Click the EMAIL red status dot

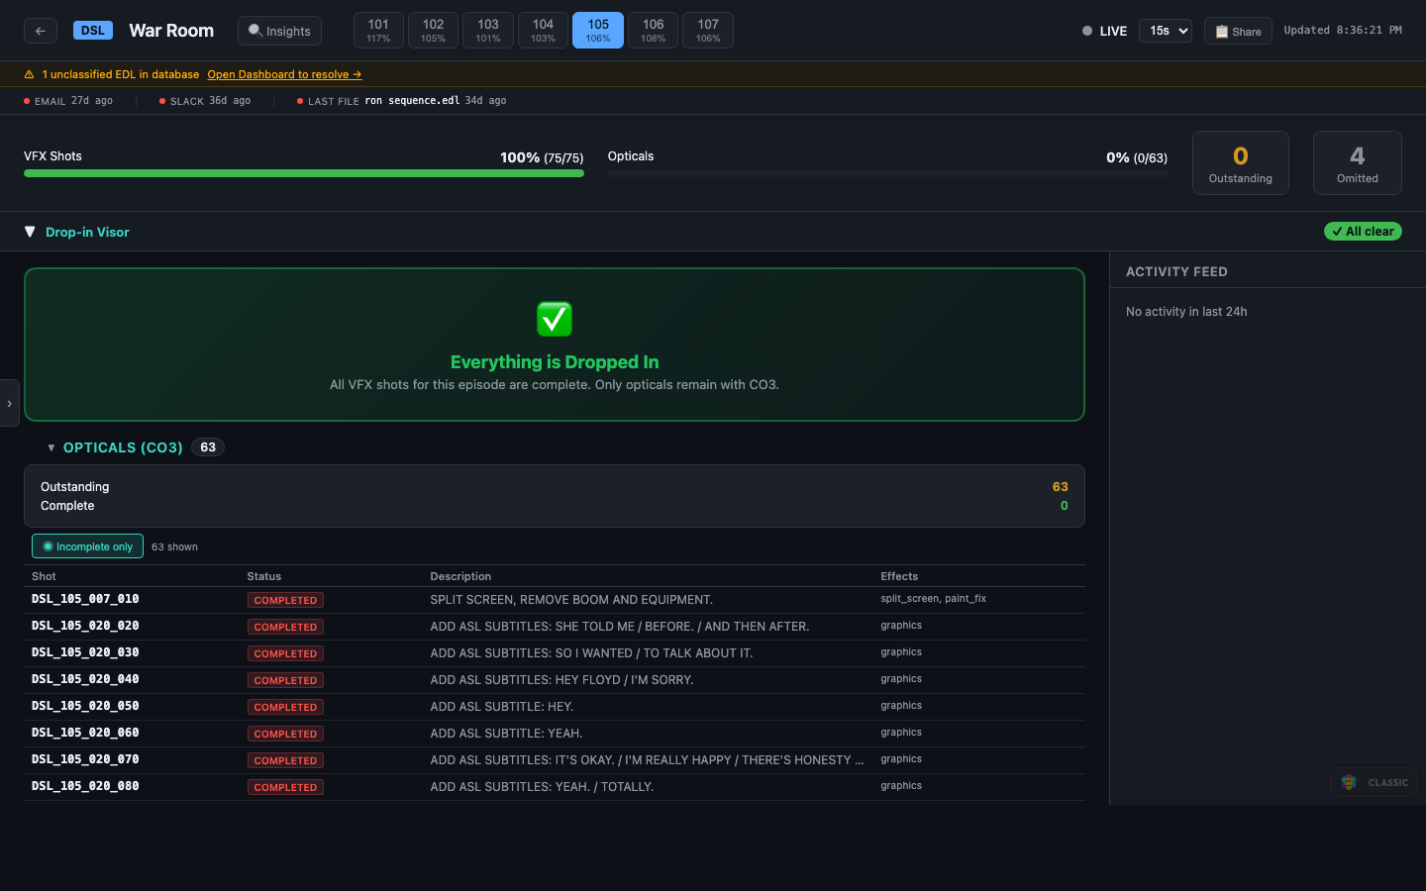pos(27,101)
